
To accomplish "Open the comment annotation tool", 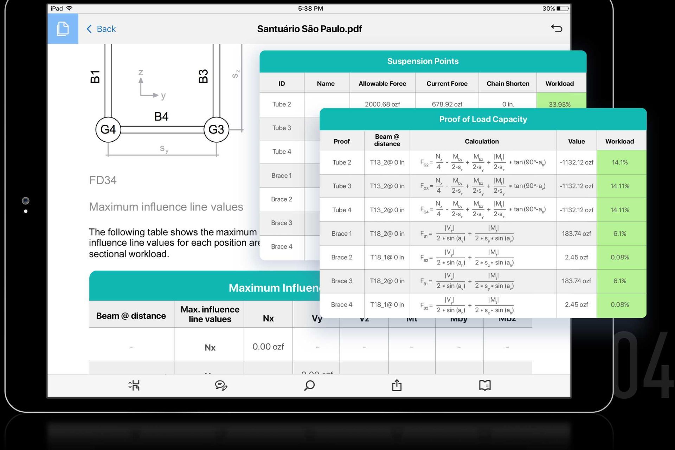I will tap(221, 385).
